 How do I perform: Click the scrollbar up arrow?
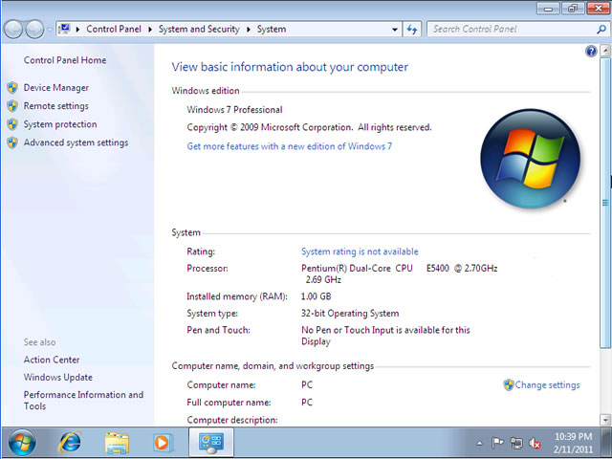pos(605,51)
